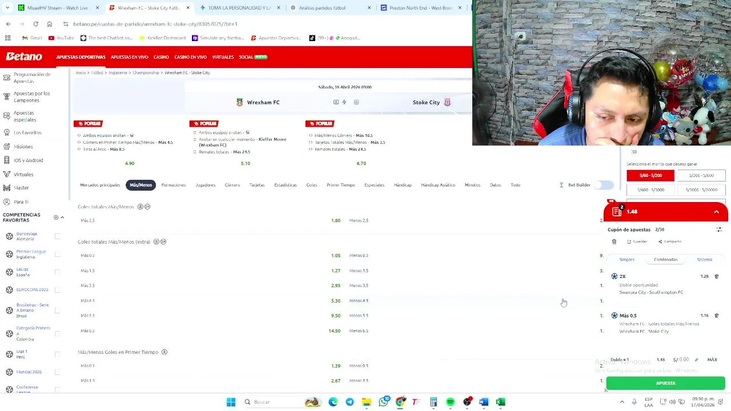The width and height of the screenshot is (731, 411).
Task: Open the bookmarks apps grid icon
Action: 7,38
